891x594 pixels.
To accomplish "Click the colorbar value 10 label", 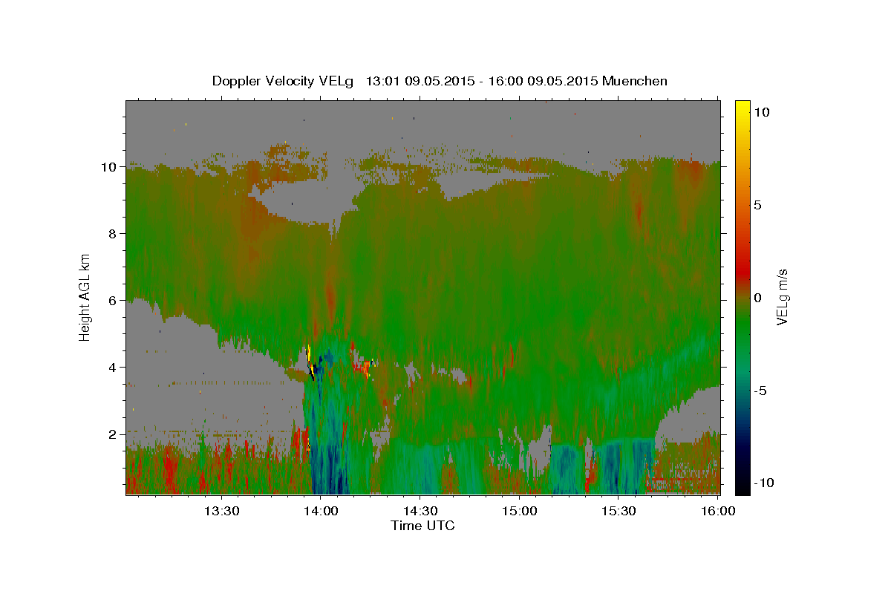I will point(761,111).
